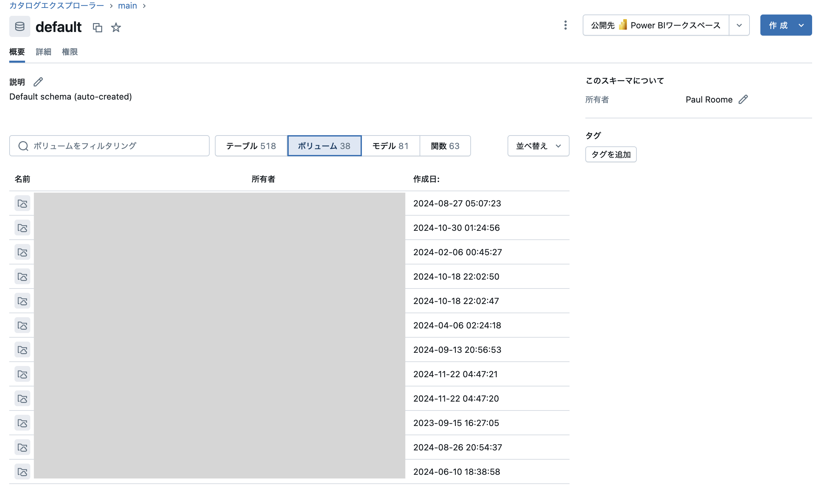Toggle the モデル 81 filter

(391, 146)
